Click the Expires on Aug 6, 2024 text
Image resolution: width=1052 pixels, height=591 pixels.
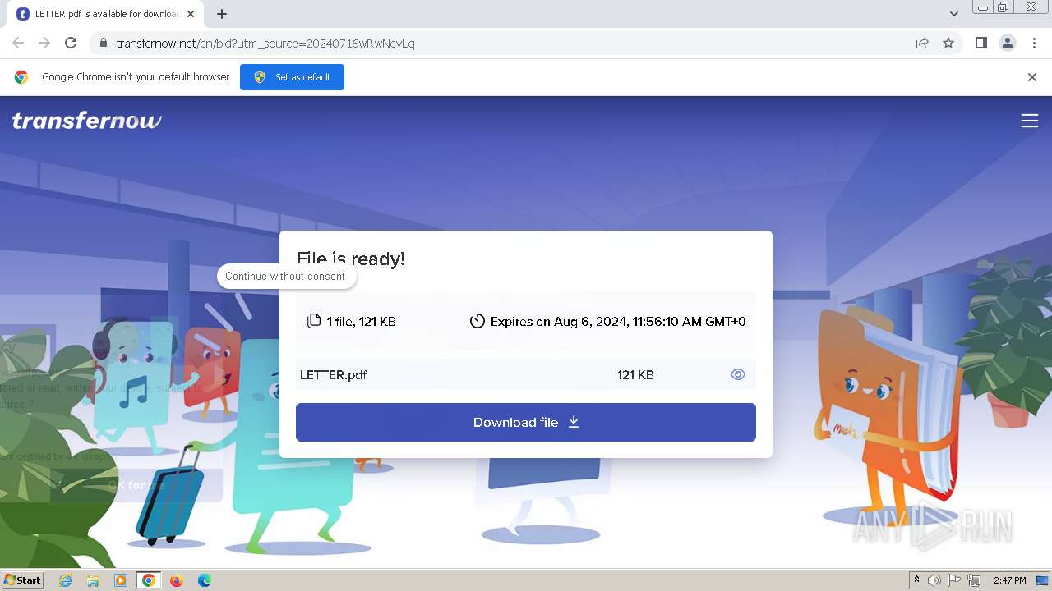tap(618, 321)
